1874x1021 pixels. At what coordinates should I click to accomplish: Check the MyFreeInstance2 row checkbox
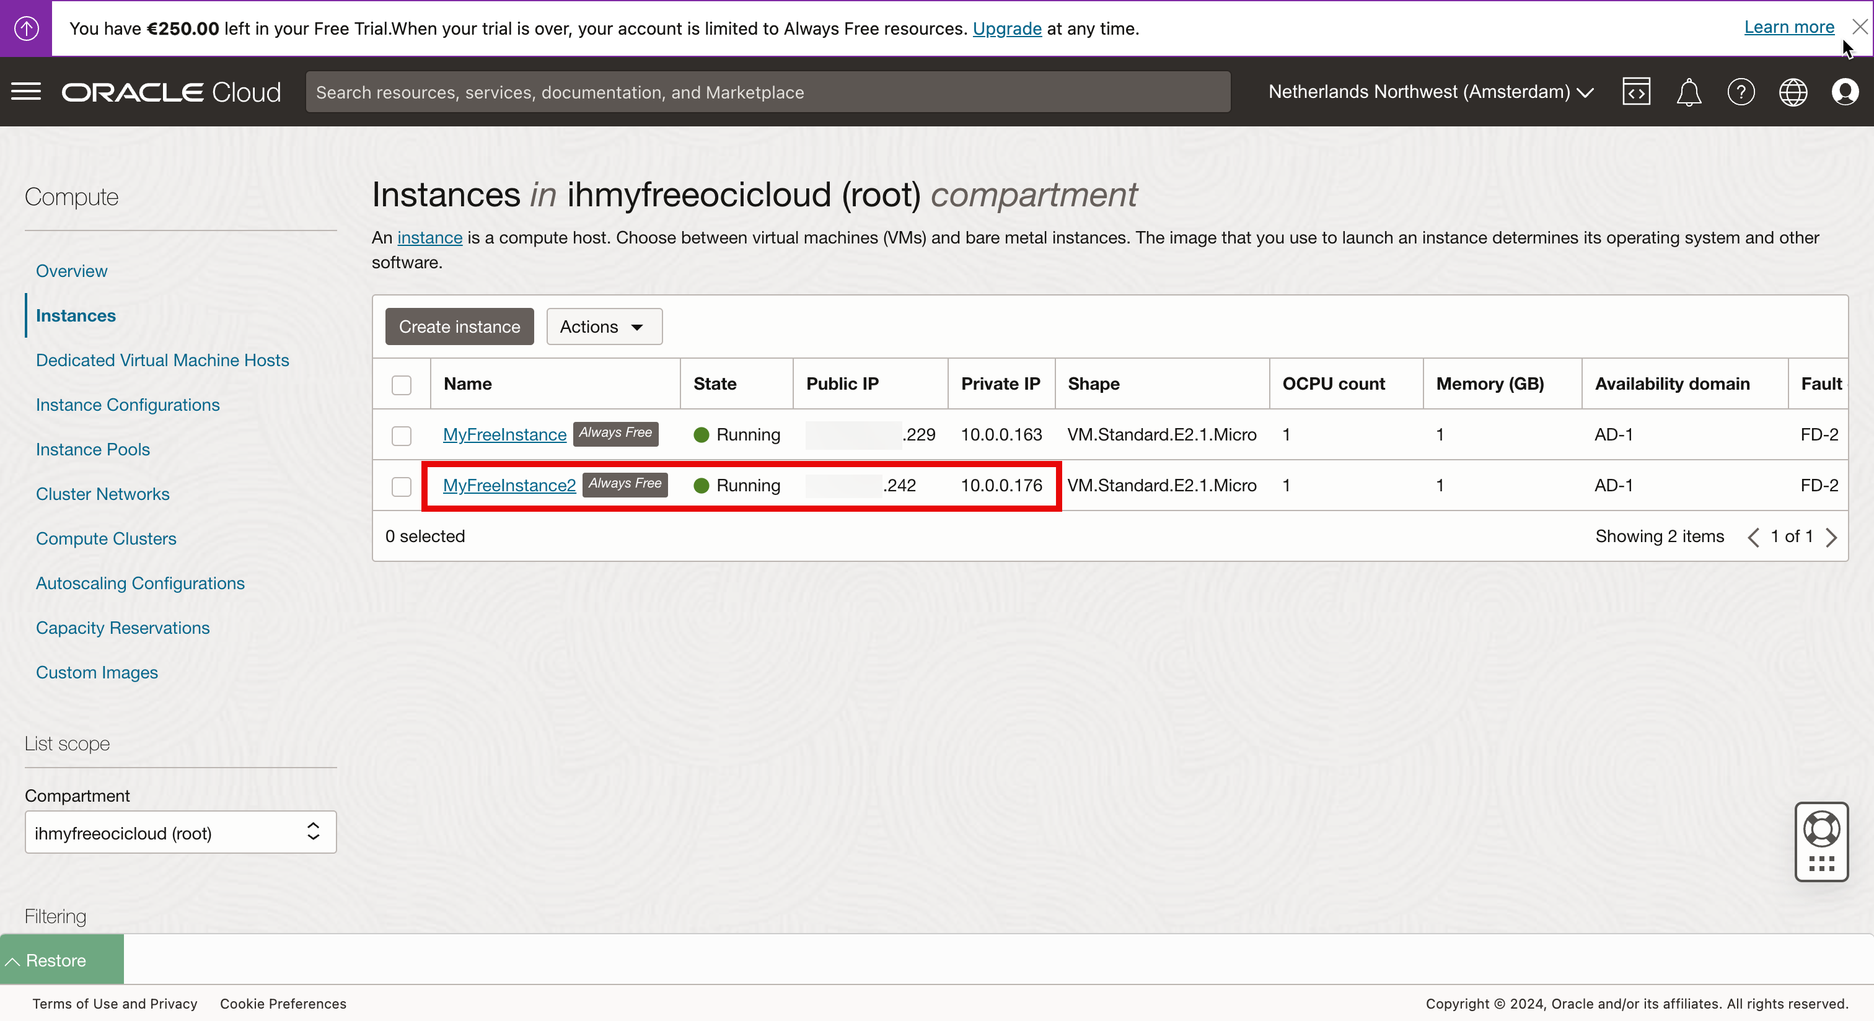tap(402, 486)
